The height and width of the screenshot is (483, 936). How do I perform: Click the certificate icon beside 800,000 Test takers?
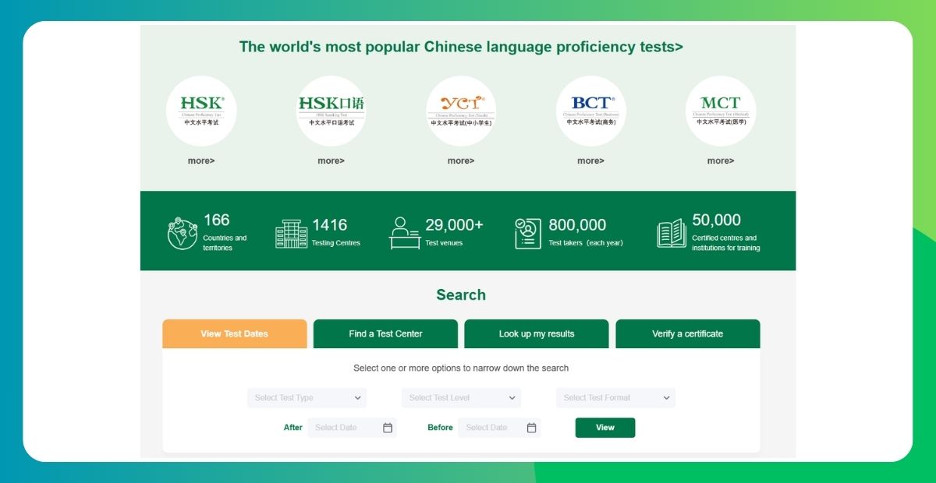pos(528,234)
